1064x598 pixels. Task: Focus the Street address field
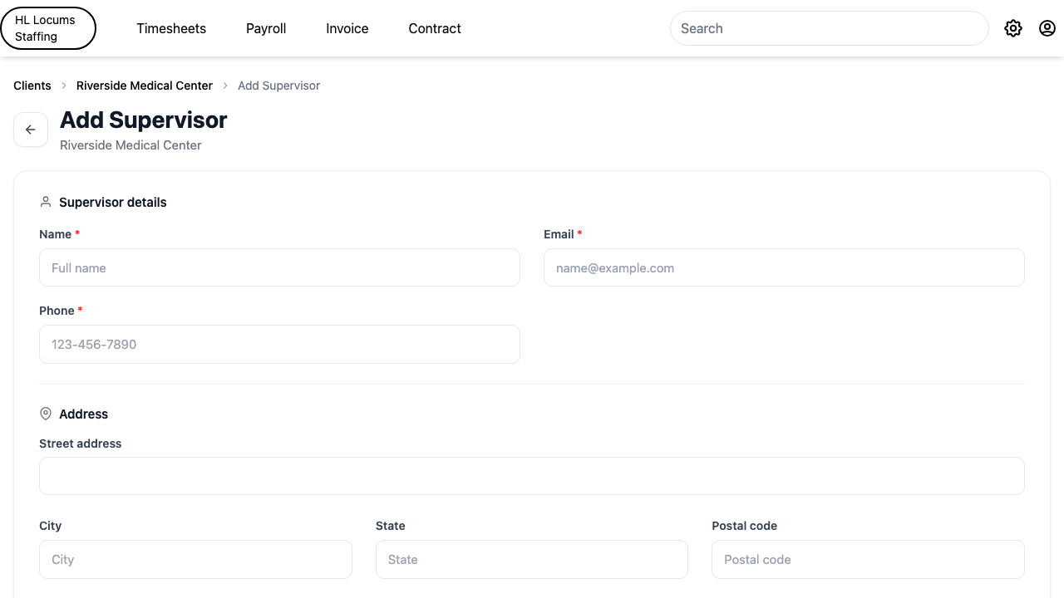[x=532, y=476]
